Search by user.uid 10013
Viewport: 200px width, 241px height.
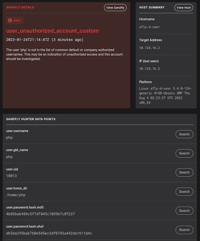tap(184, 172)
